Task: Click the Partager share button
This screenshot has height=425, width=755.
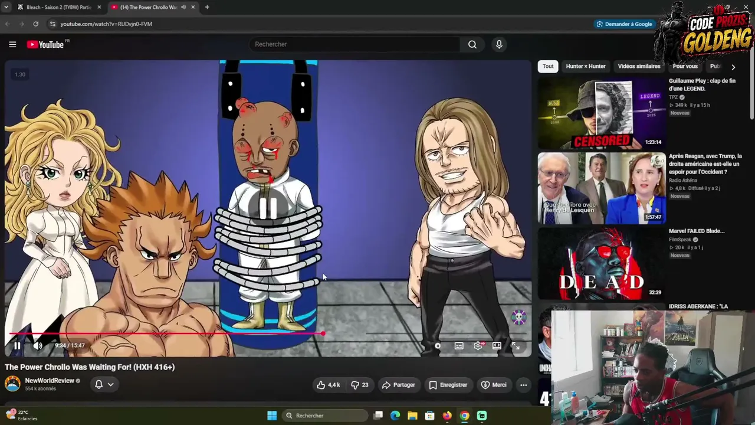Action: (398, 385)
